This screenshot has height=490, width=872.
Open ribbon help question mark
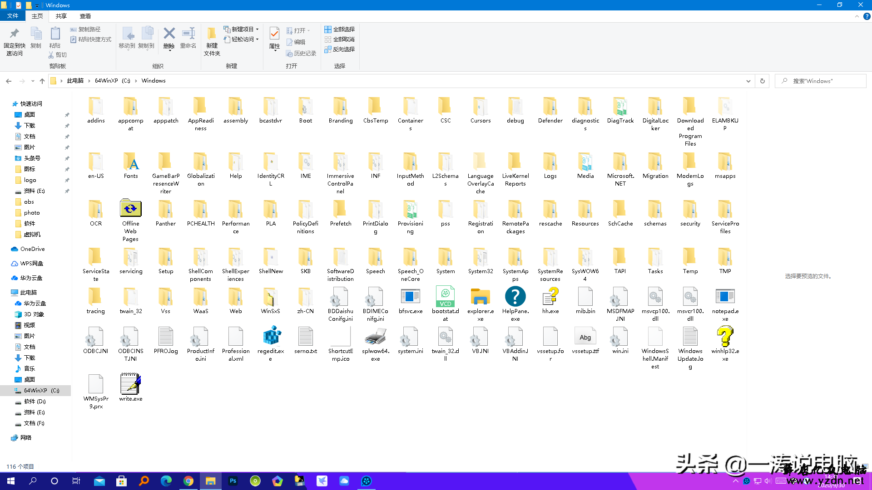click(867, 16)
